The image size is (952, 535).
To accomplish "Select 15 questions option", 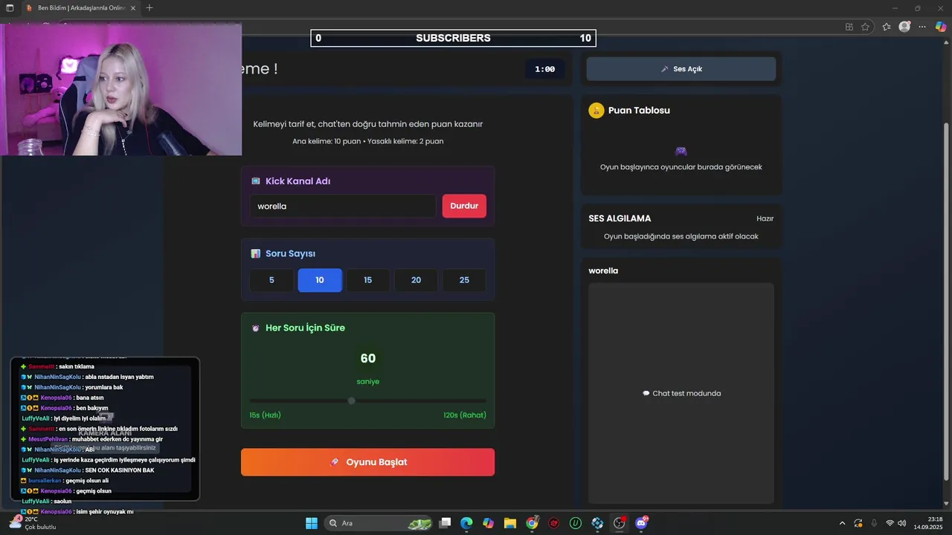I will click(x=367, y=280).
